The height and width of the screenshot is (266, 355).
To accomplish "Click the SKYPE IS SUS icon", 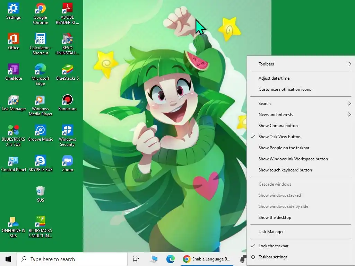I will [40, 164].
